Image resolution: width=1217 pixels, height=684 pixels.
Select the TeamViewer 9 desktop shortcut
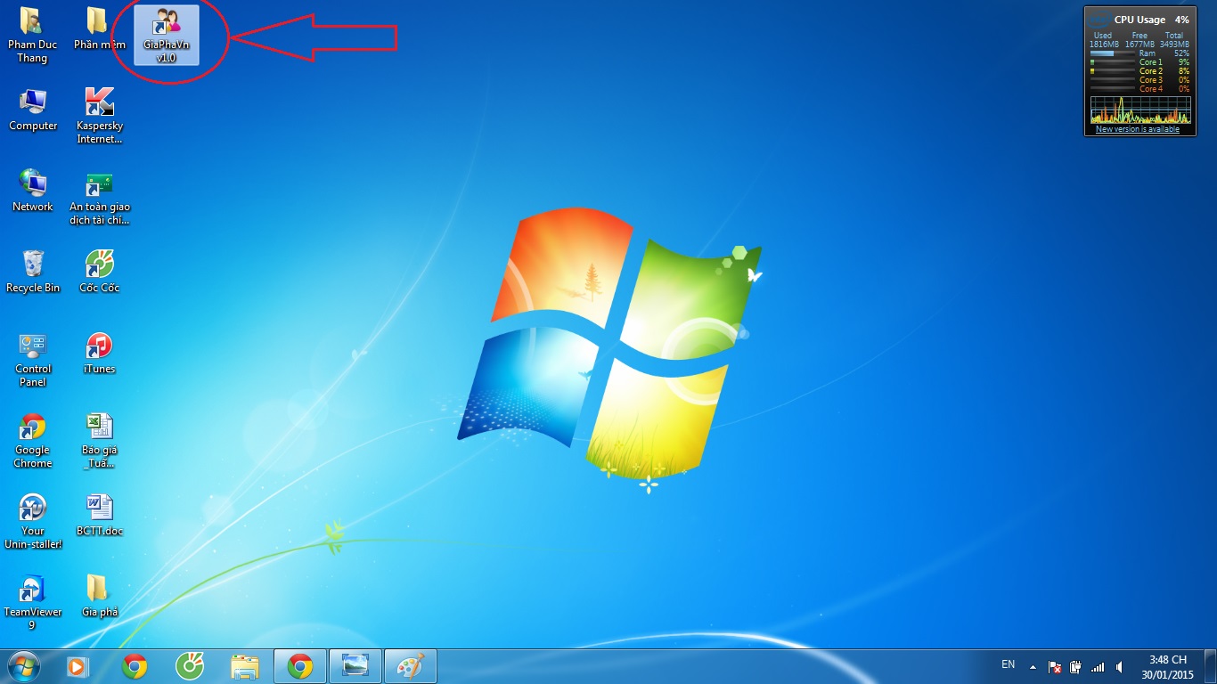click(33, 603)
